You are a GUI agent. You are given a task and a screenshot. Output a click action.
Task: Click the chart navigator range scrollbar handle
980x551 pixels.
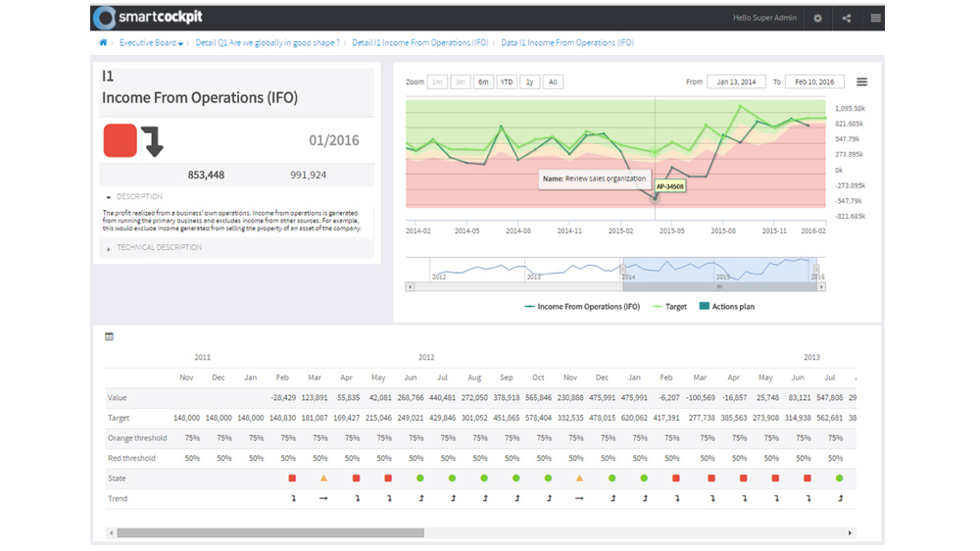pos(718,287)
